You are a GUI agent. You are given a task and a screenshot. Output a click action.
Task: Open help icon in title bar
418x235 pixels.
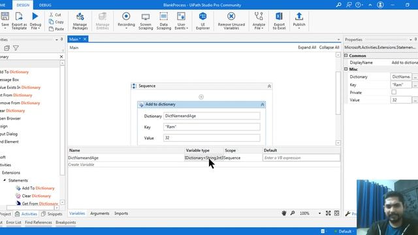pyautogui.click(x=359, y=5)
